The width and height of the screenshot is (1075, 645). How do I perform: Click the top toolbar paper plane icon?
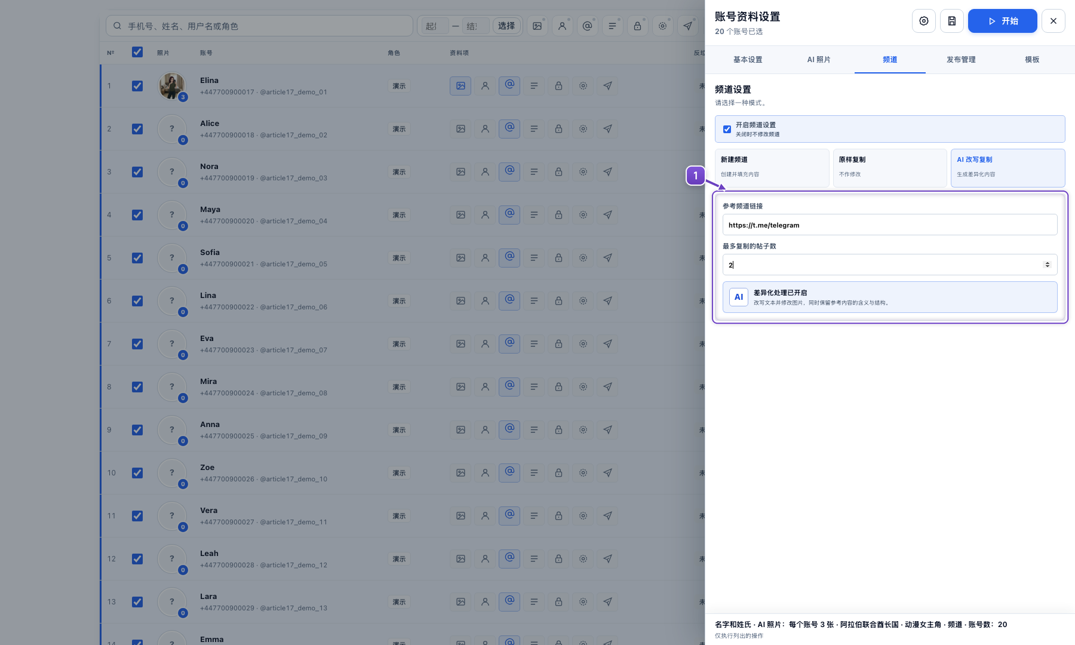point(688,26)
